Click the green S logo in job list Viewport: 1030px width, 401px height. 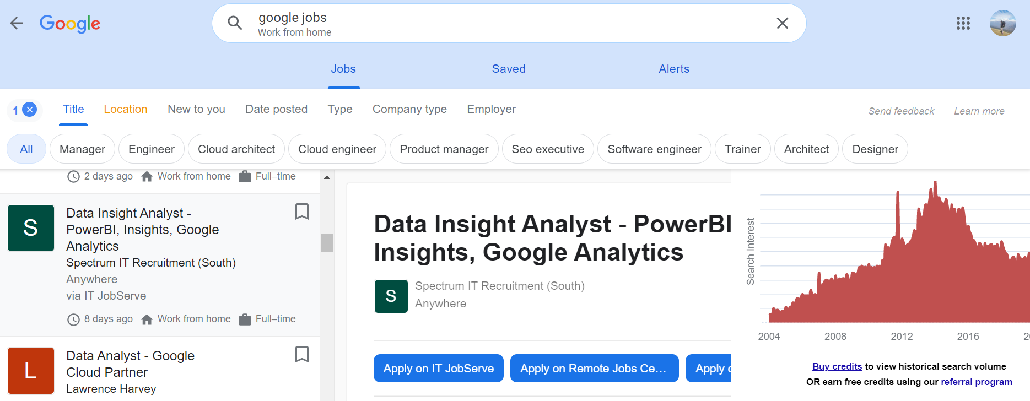pyautogui.click(x=31, y=228)
